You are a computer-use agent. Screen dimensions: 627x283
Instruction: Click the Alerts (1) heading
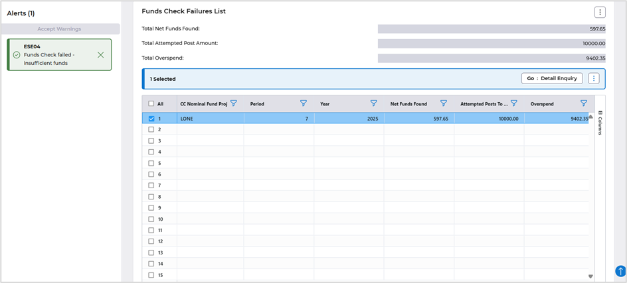(21, 13)
